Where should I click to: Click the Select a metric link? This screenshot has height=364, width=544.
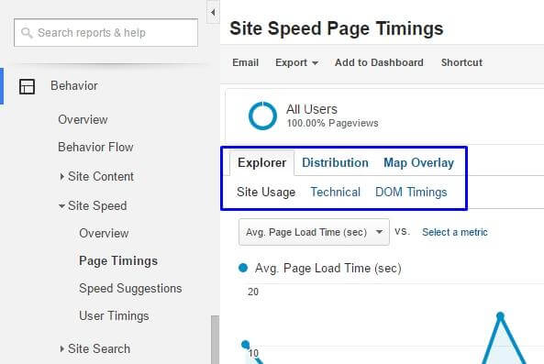coord(455,232)
